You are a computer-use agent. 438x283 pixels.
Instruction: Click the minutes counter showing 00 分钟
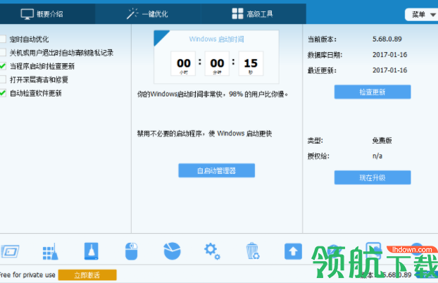(217, 63)
